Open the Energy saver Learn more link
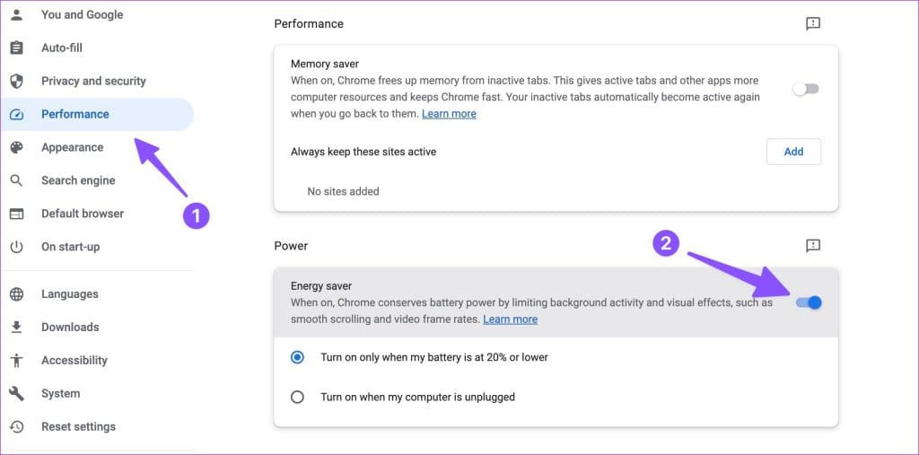Image resolution: width=919 pixels, height=455 pixels. click(x=510, y=319)
